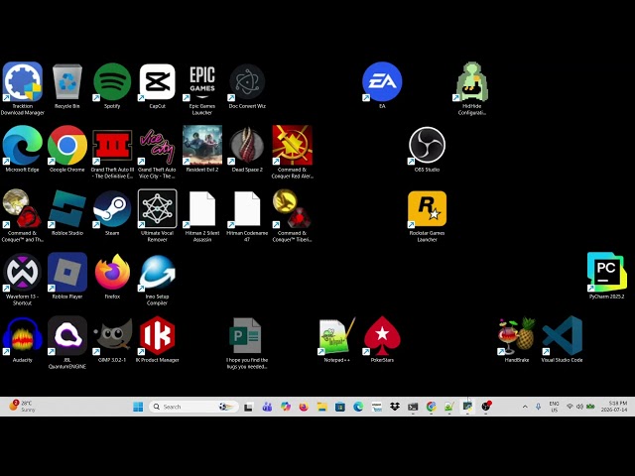Select the PyCharm 2025.2 shortcut
The image size is (635, 476).
(606, 276)
